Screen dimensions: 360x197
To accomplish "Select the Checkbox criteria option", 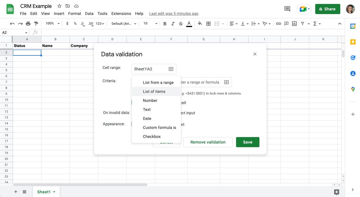I will click(x=152, y=136).
